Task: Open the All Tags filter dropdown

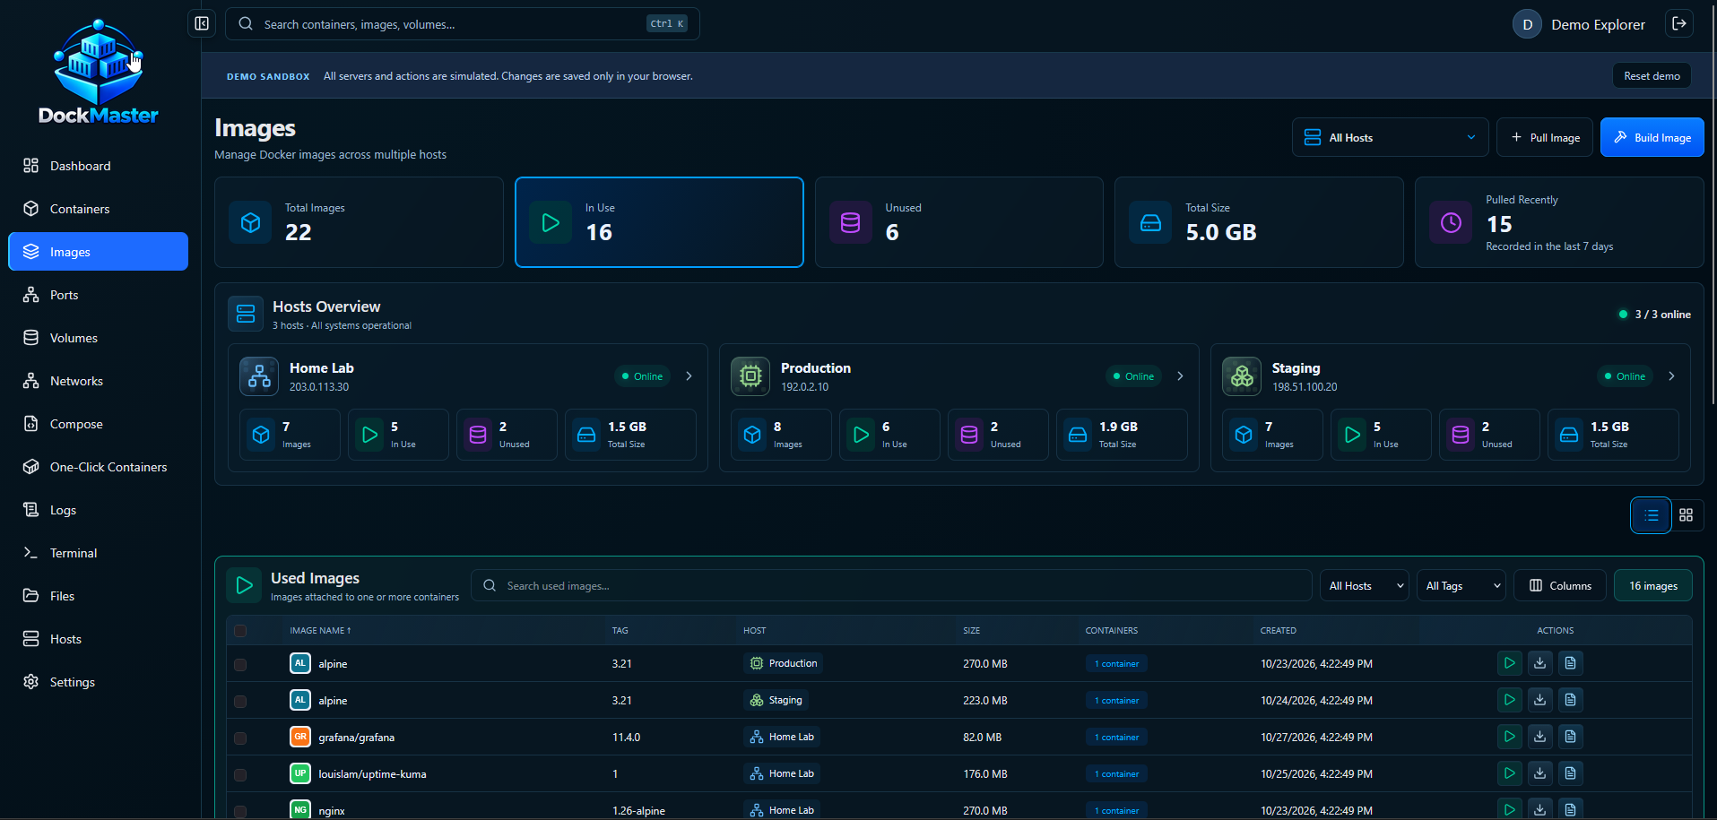Action: (1461, 585)
